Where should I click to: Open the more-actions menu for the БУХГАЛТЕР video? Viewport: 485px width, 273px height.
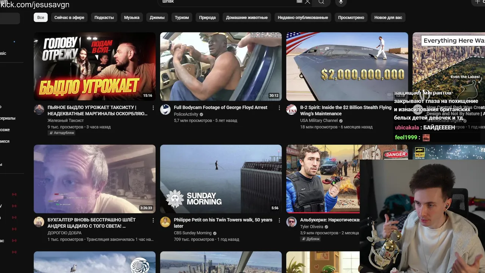click(x=153, y=220)
